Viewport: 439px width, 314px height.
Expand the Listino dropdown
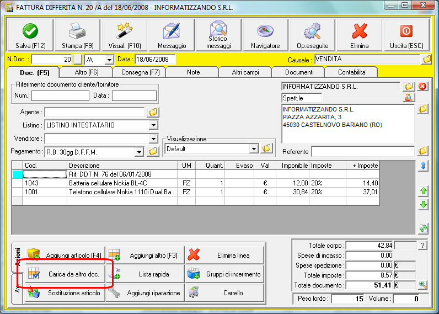pos(153,125)
